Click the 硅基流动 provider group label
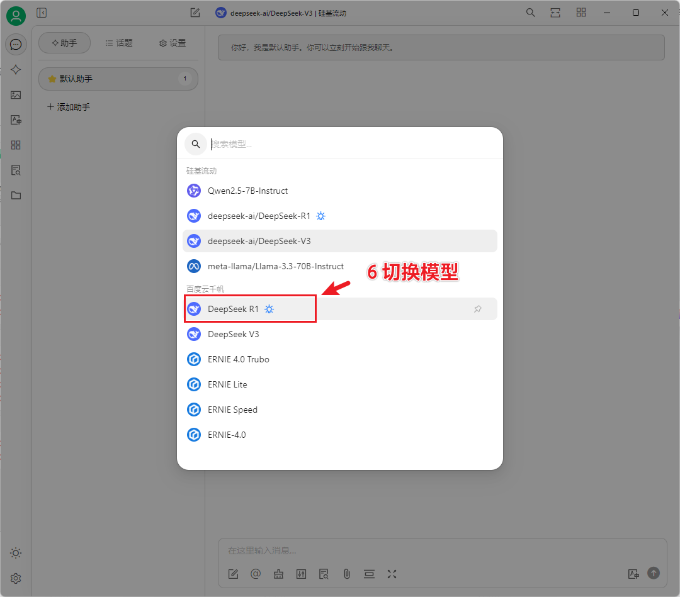The width and height of the screenshot is (680, 597). pyautogui.click(x=201, y=170)
